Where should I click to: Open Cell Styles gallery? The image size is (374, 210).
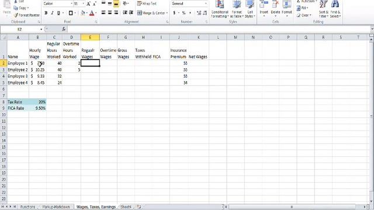point(250,9)
